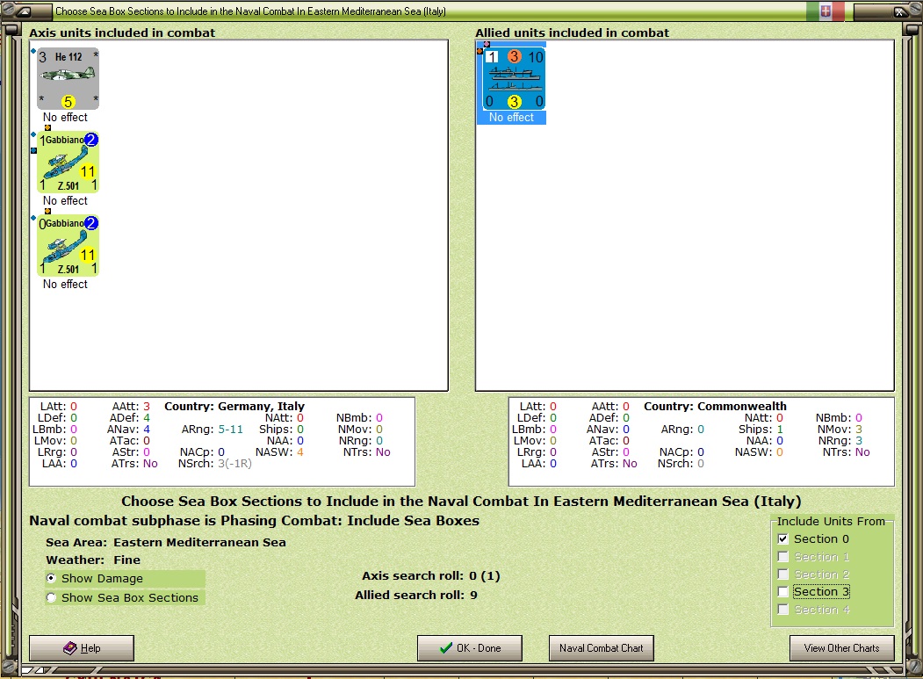923x679 pixels.
Task: Click the "Include Units From" group label
Action: tap(831, 521)
